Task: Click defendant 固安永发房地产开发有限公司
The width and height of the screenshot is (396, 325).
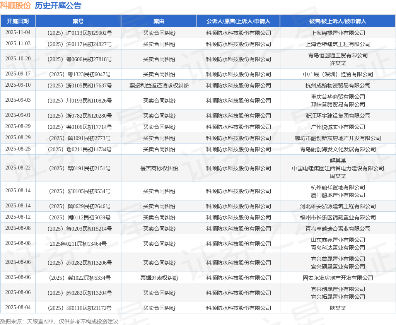Action: pos(338,278)
